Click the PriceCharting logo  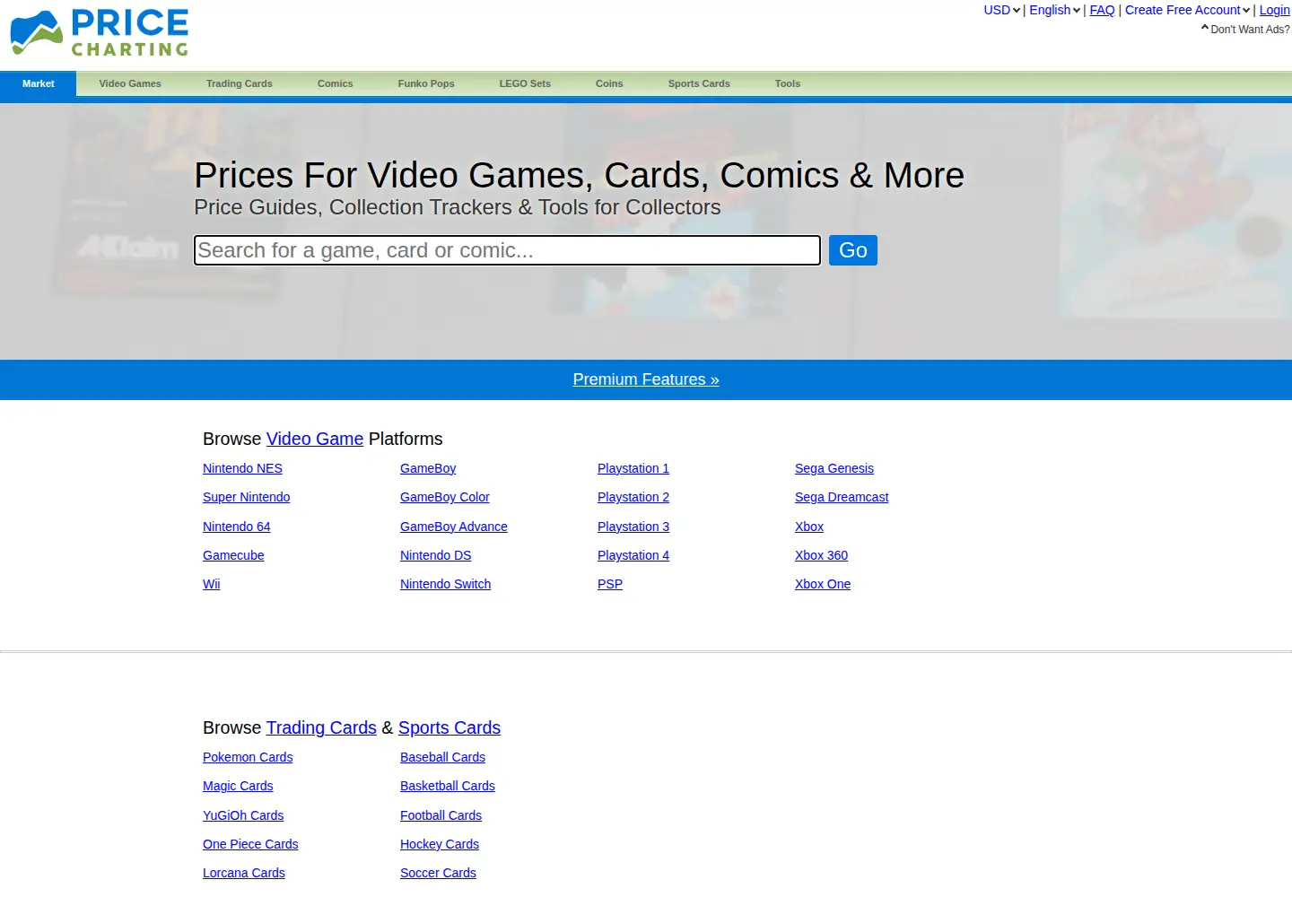coord(100,33)
